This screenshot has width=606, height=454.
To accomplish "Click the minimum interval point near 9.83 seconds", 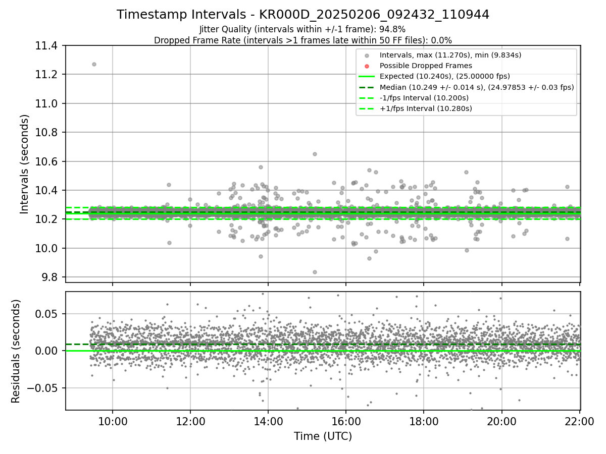I will [x=315, y=272].
